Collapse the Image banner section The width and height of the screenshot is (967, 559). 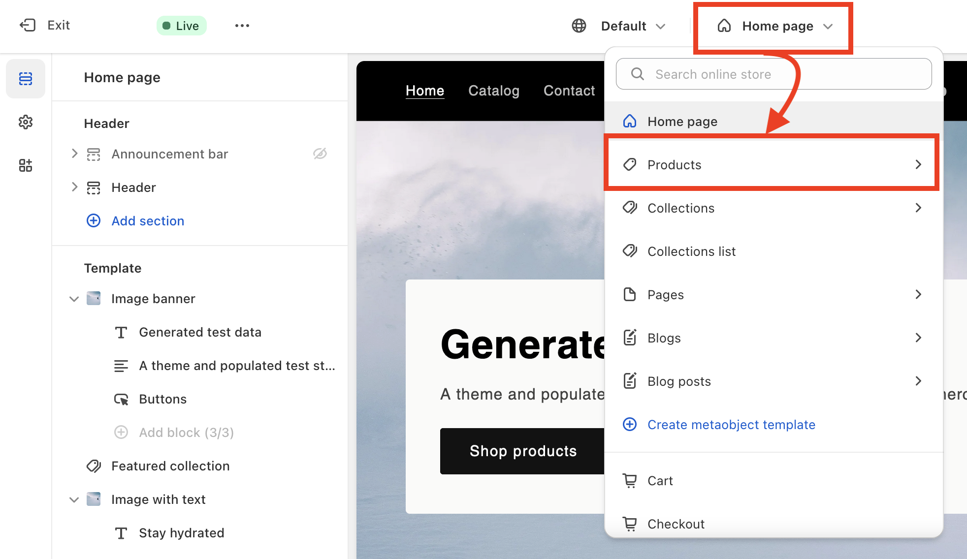click(74, 299)
